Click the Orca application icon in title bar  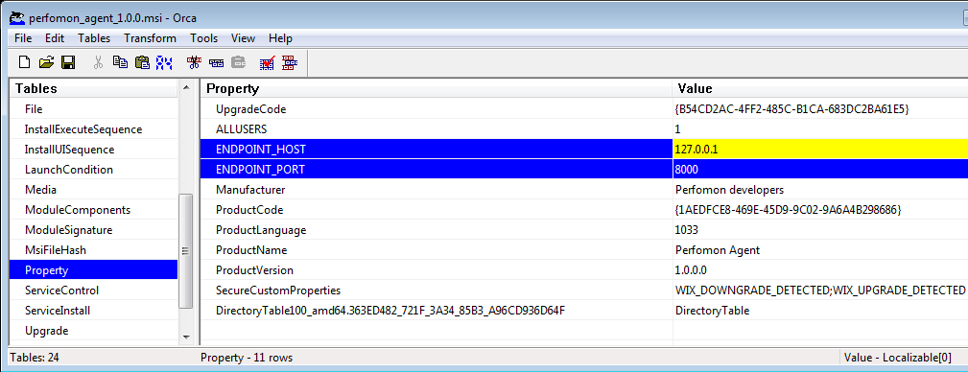(16, 18)
